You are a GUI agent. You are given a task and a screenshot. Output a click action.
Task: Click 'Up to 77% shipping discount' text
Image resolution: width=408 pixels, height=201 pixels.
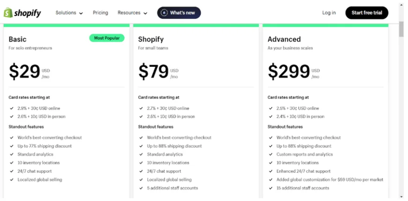pyautogui.click(x=45, y=146)
